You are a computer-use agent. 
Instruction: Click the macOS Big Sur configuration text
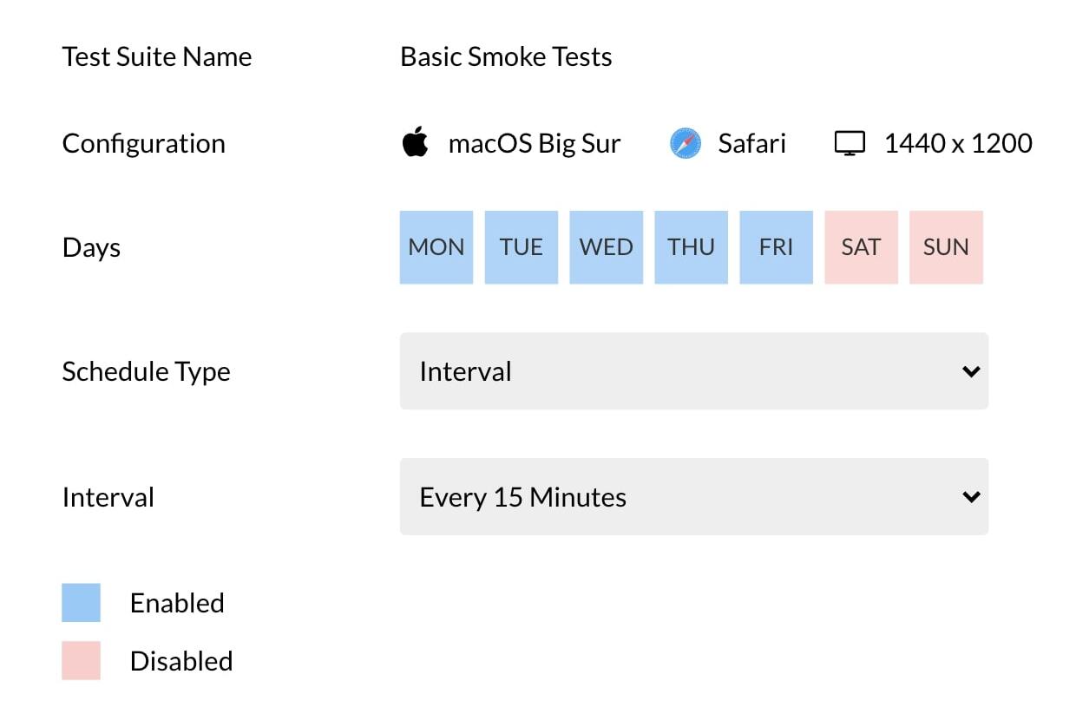[535, 143]
